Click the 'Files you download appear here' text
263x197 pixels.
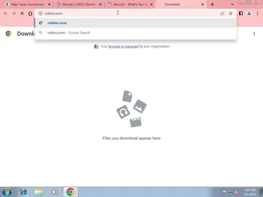click(x=131, y=138)
